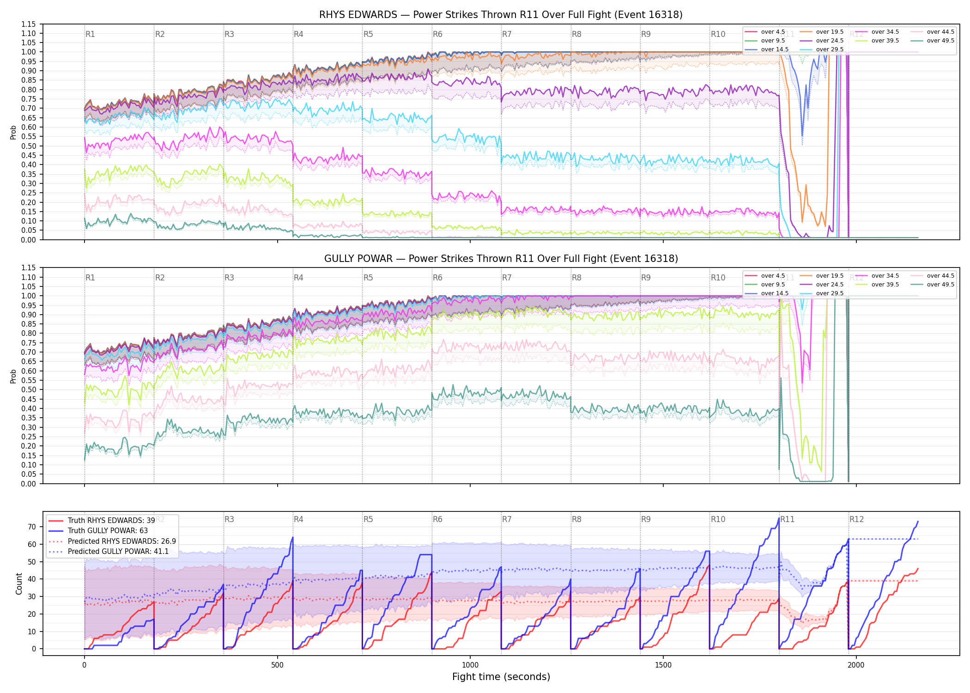Image resolution: width=970 pixels, height=693 pixels.
Task: Click the x-axis tick label 2000
Action: click(856, 665)
